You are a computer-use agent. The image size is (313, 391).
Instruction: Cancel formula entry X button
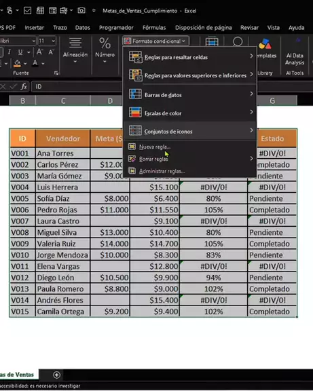click(3, 86)
